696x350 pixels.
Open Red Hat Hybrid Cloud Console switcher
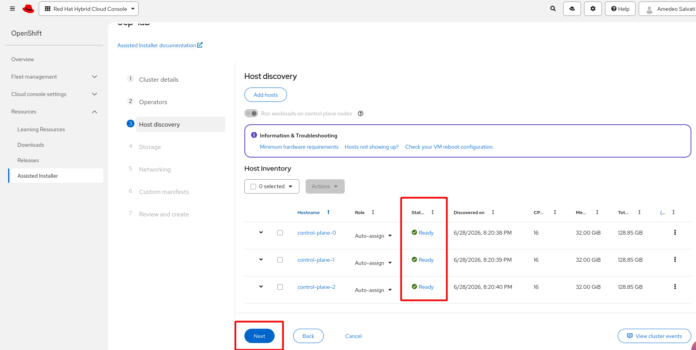[89, 9]
